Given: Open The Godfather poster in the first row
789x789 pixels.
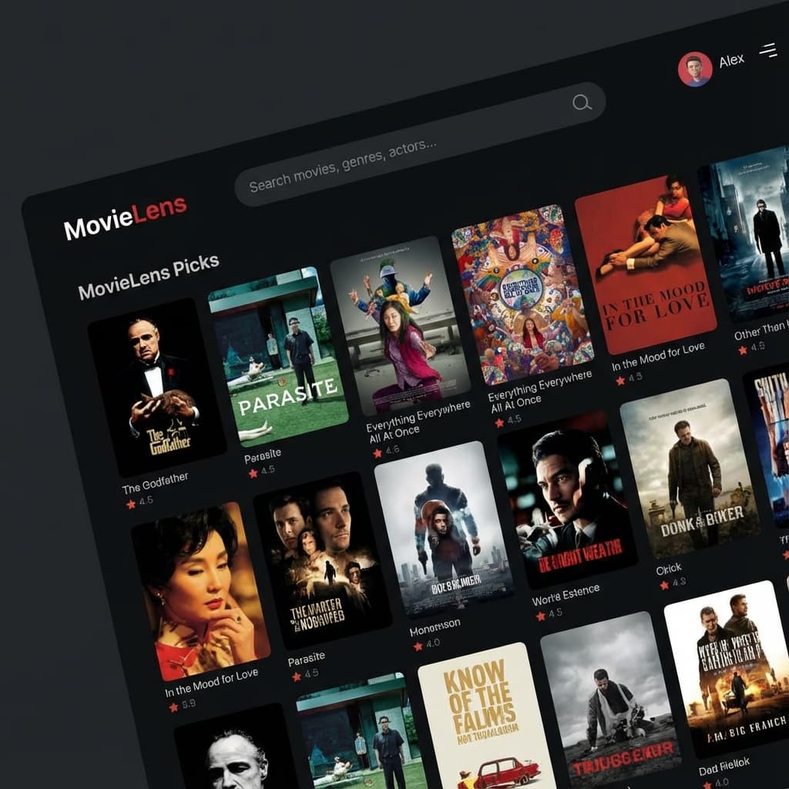Looking at the screenshot, I should click(x=156, y=385).
